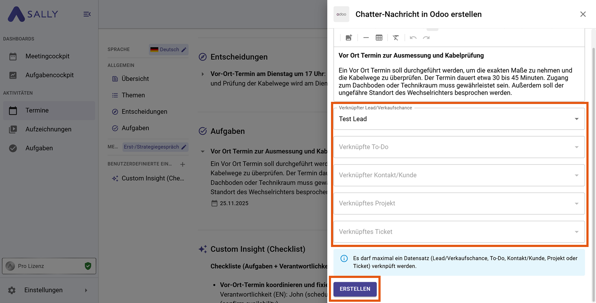Screen dimensions: 596x303
Task: Click the ERSTELLEN button
Action: 355,289
